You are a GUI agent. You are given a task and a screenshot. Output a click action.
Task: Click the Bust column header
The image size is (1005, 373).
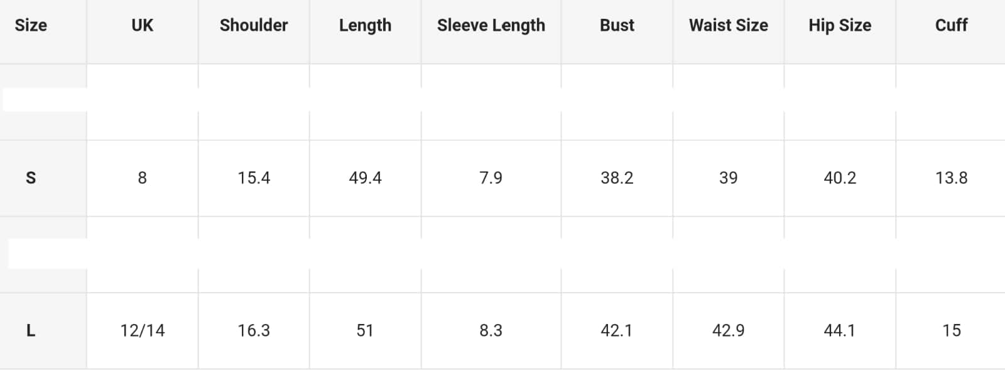[617, 25]
